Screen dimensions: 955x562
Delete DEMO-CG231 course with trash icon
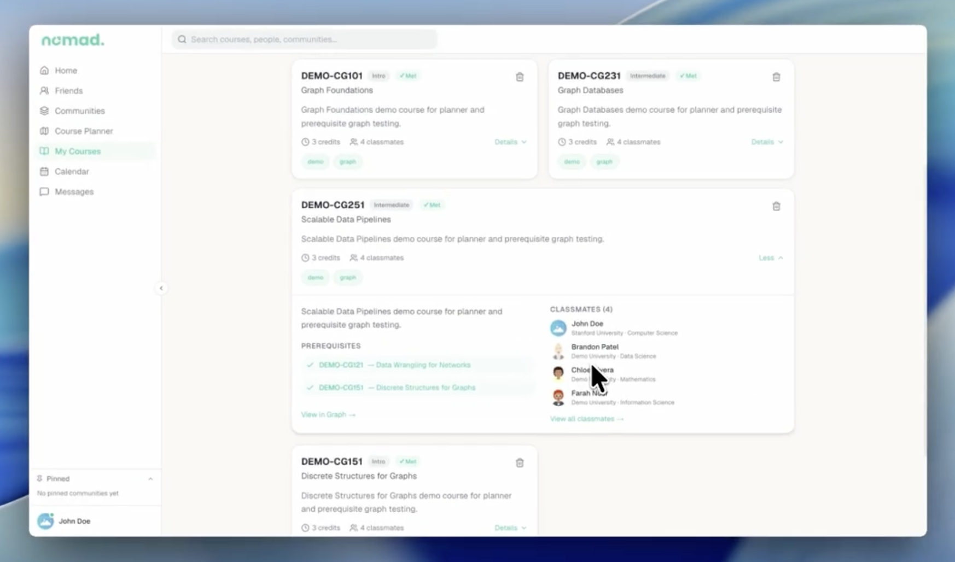point(776,77)
